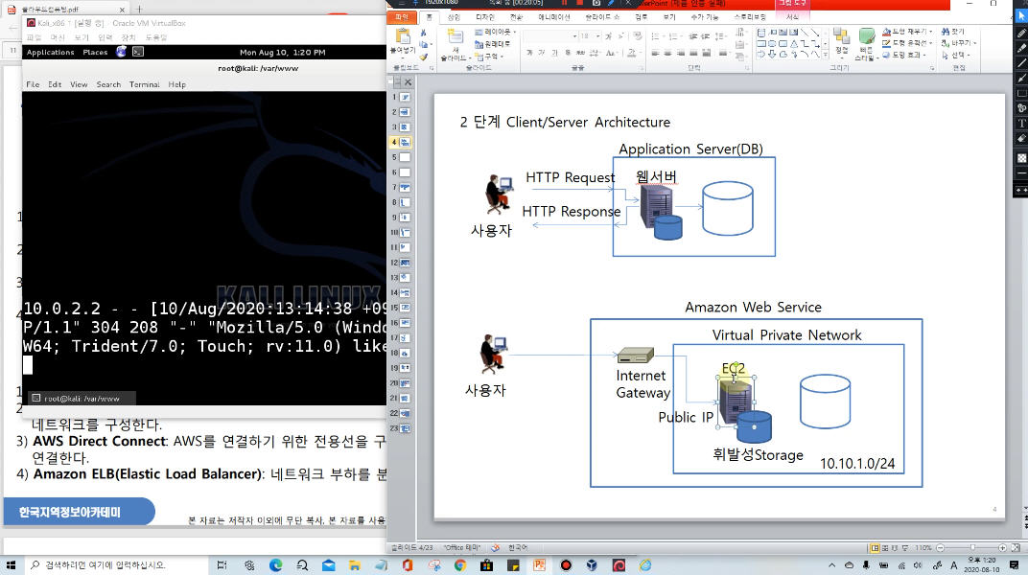
Task: Open VirtualBox from the taskbar
Action: click(592, 565)
